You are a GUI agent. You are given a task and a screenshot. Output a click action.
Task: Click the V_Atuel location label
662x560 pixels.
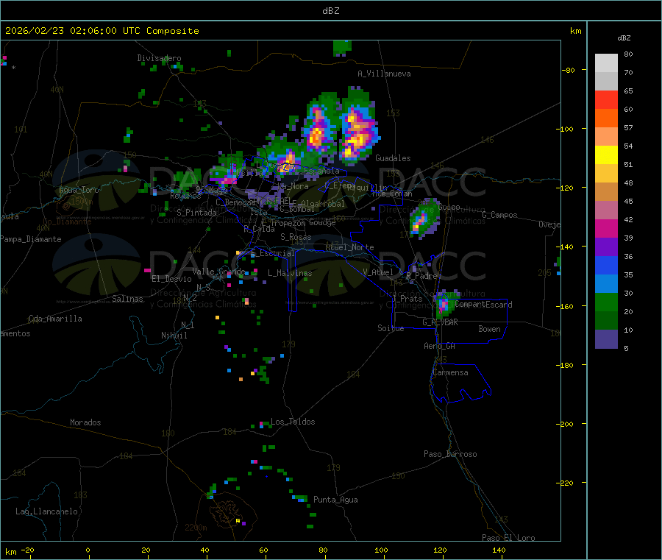click(378, 272)
